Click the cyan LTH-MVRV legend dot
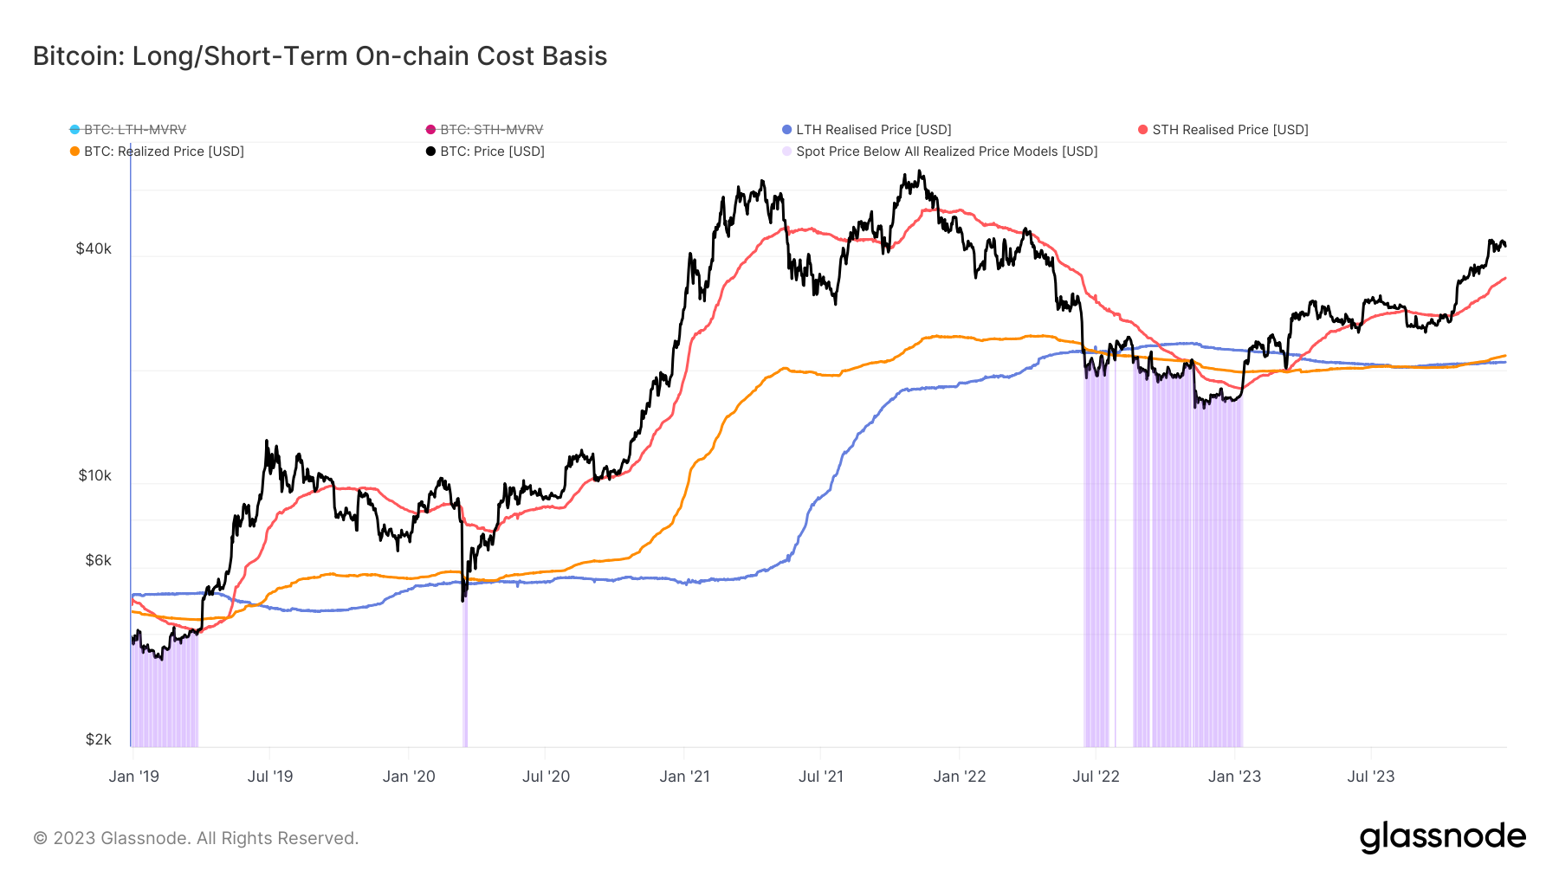This screenshot has width=1559, height=877. point(75,130)
